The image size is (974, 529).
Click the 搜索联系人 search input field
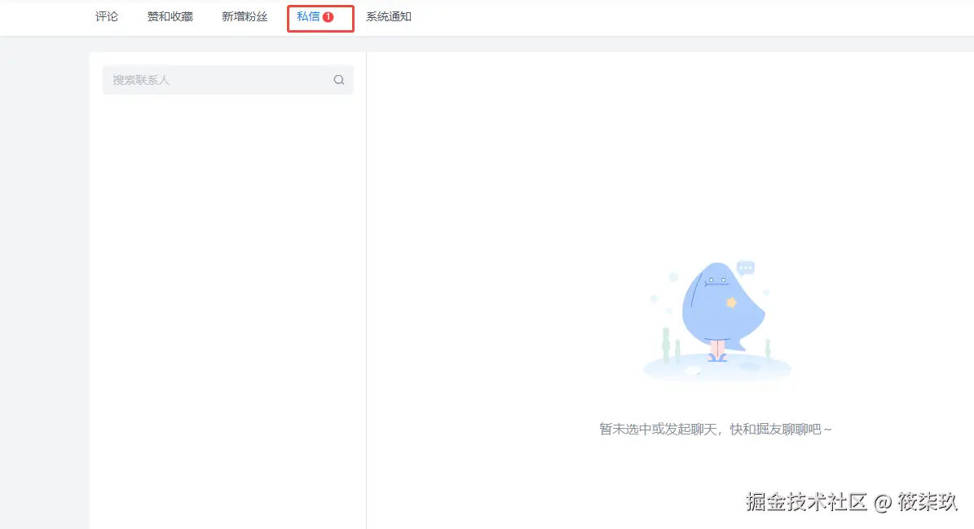[x=212, y=80]
